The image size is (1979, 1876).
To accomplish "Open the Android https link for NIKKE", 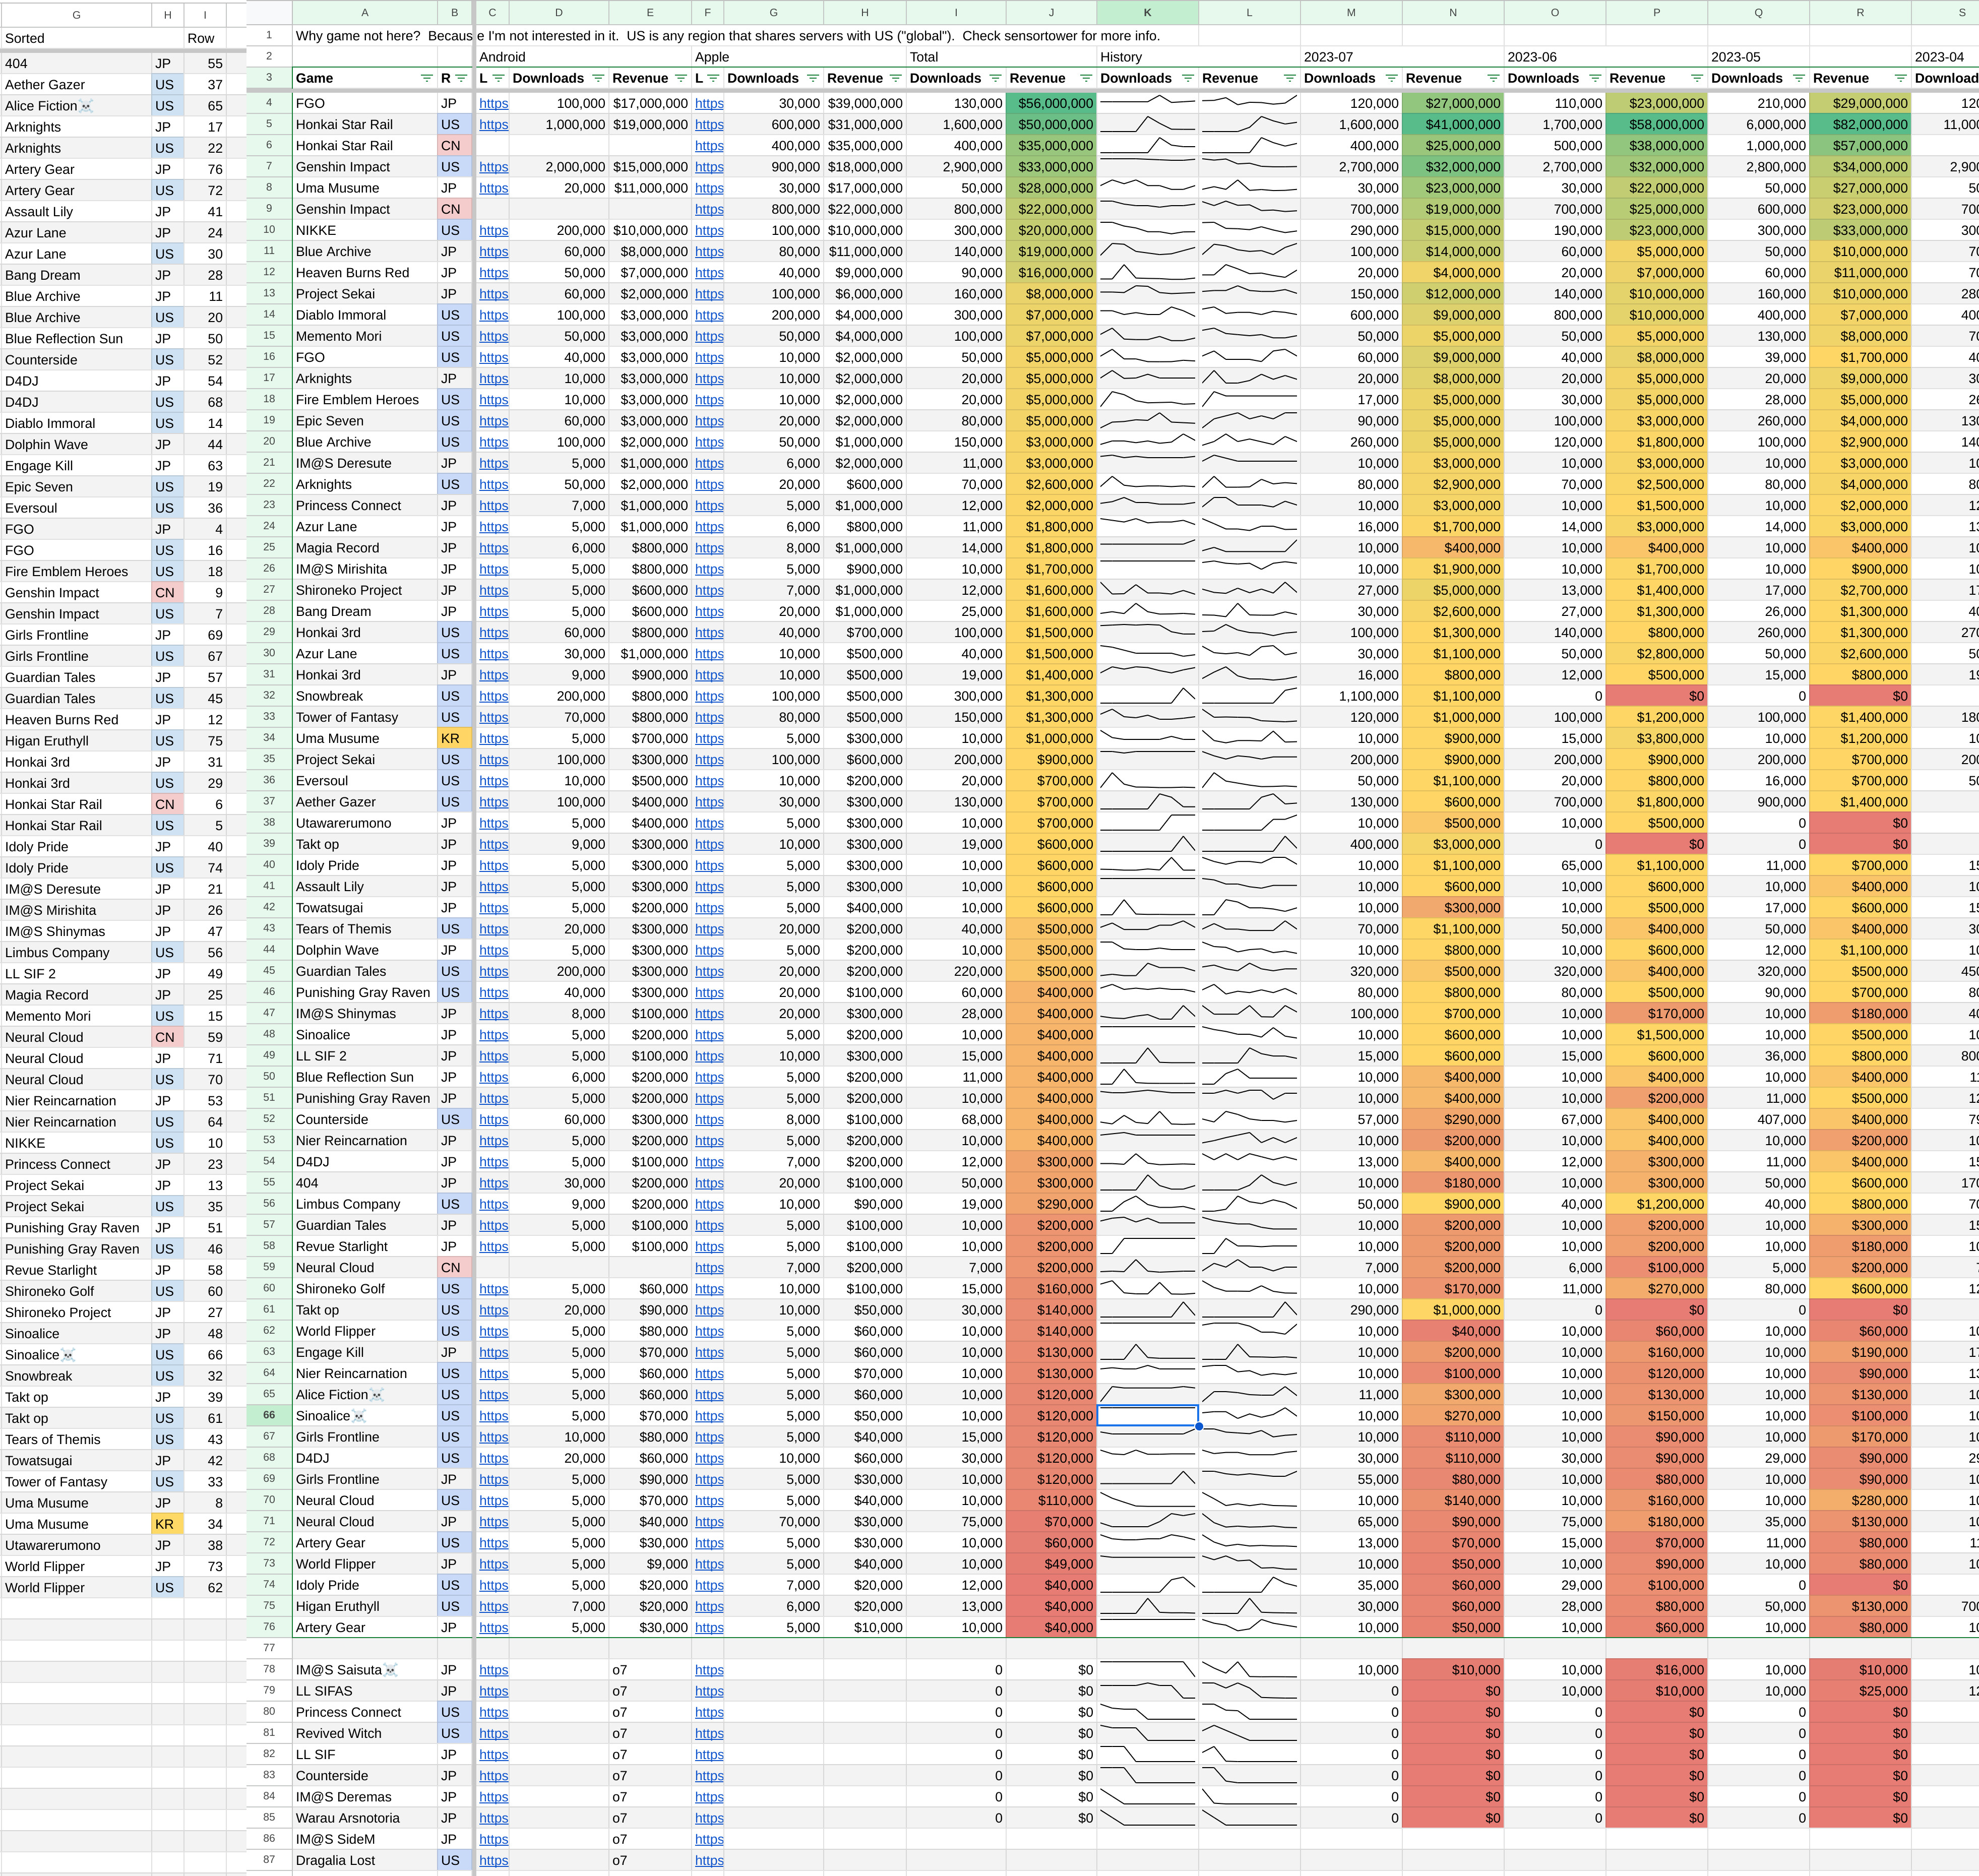I will coord(493,230).
